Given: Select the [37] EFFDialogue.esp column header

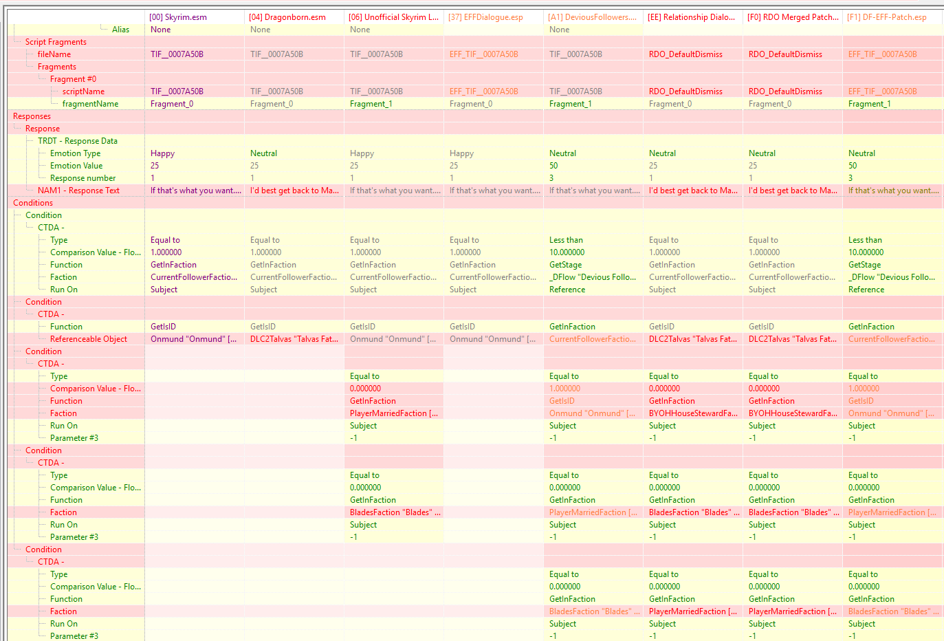Looking at the screenshot, I should 494,17.
